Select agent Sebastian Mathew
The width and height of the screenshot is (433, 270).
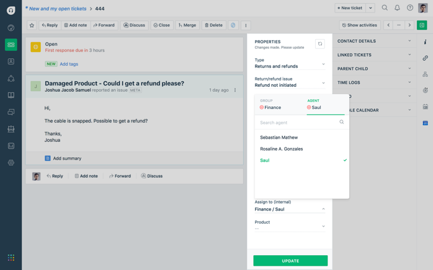pos(279,137)
